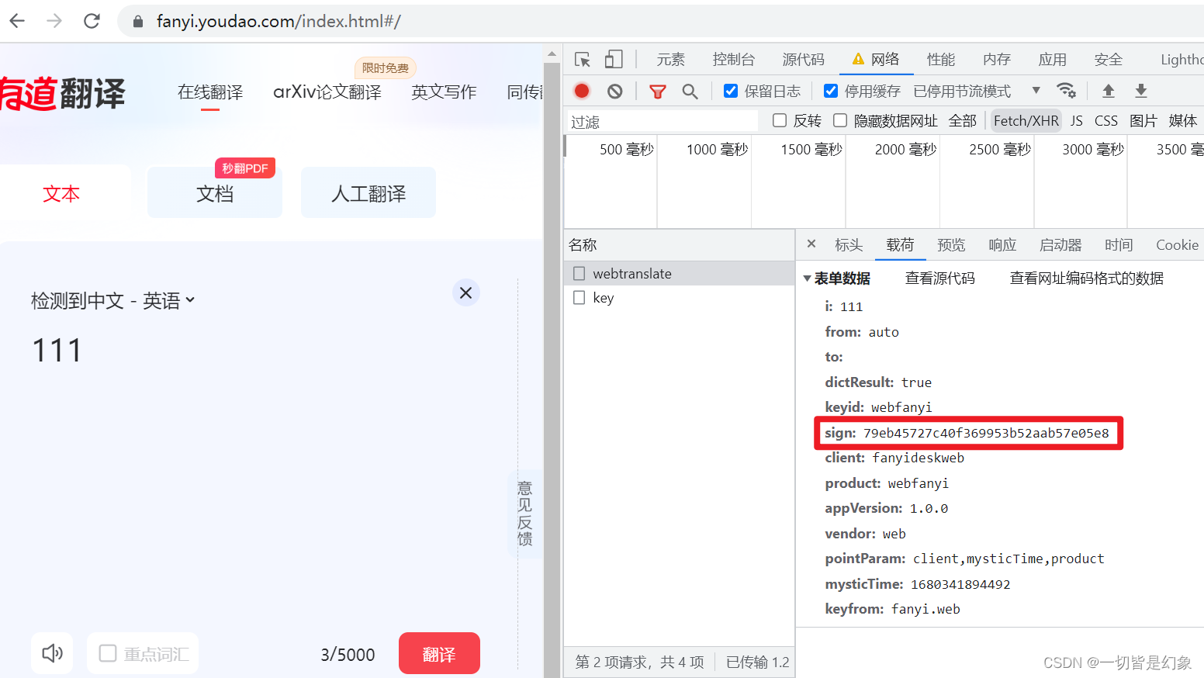Activate the DevTools inspect element picker
This screenshot has height=678, width=1204.
[583, 60]
